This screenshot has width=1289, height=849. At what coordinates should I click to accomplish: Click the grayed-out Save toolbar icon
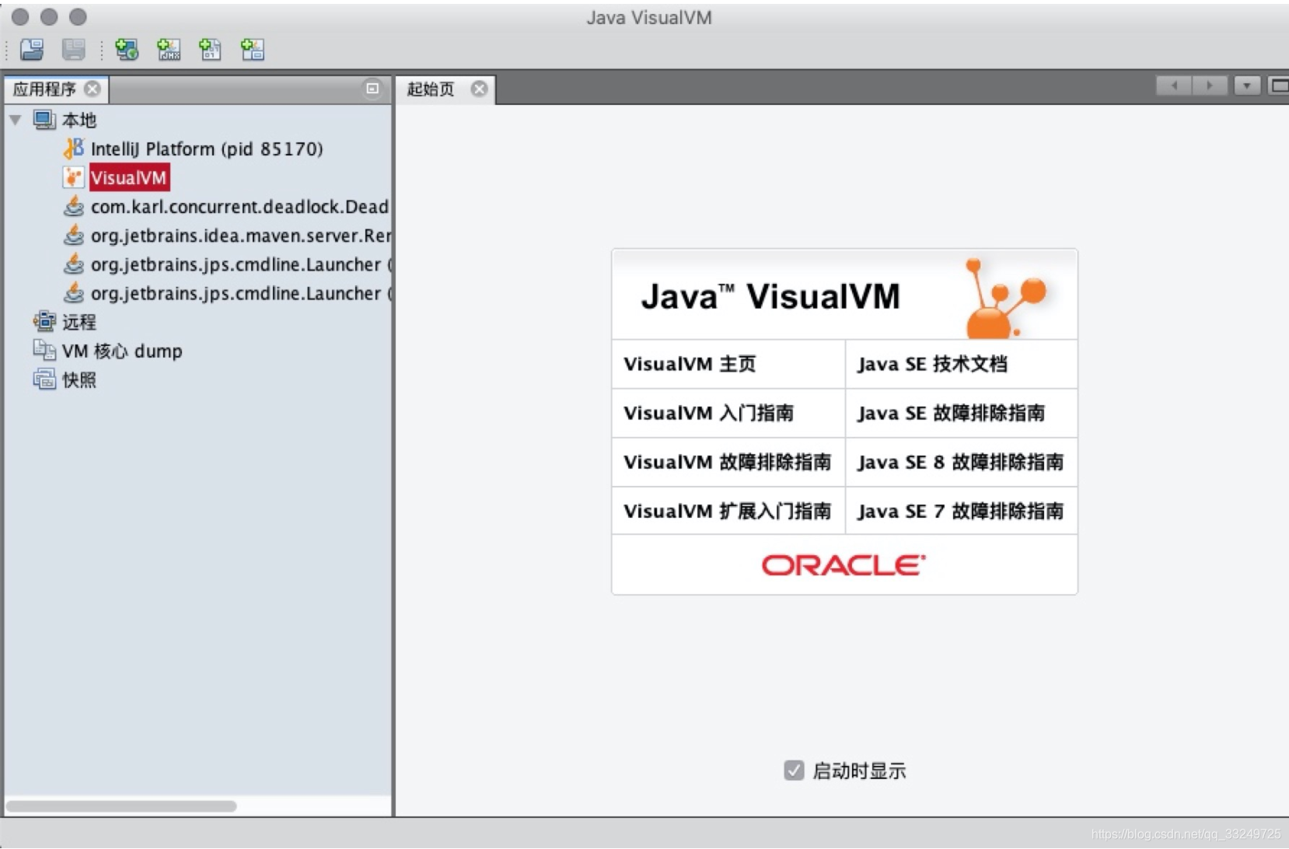(74, 50)
